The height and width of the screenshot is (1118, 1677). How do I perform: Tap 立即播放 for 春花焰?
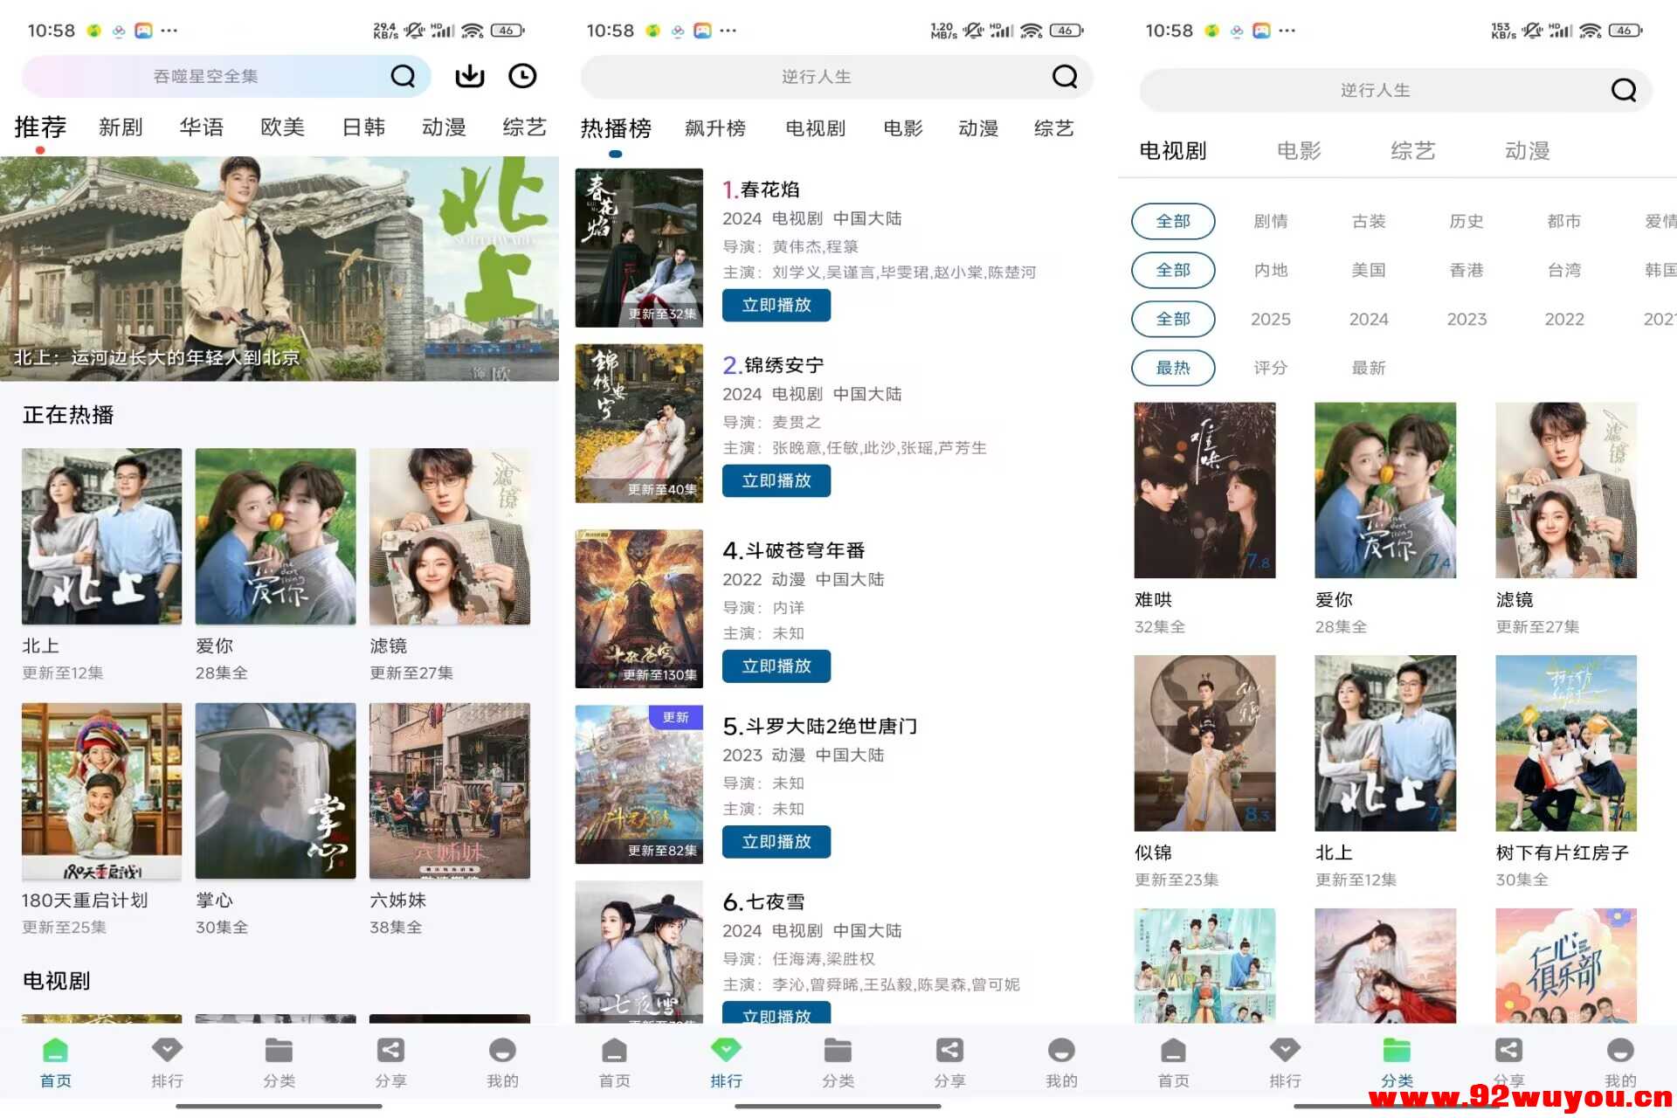(776, 306)
